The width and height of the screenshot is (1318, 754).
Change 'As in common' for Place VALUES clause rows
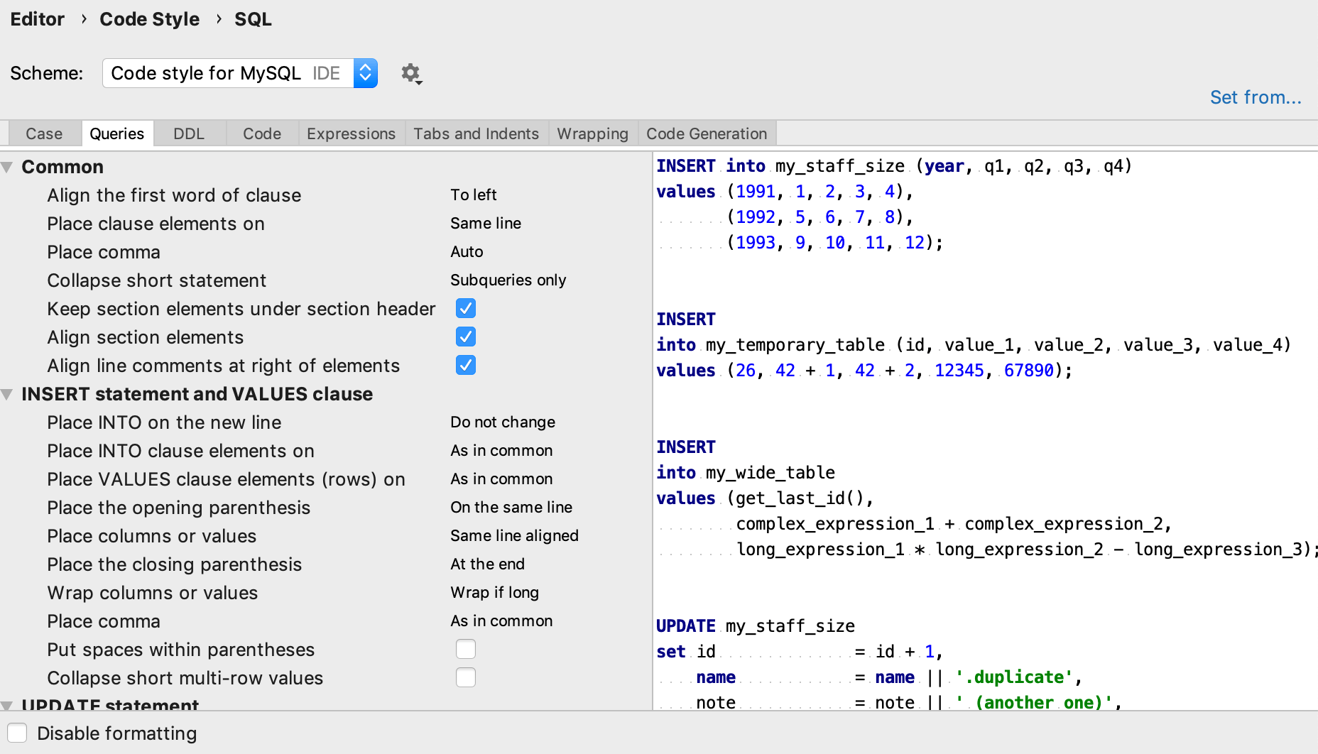click(x=501, y=479)
